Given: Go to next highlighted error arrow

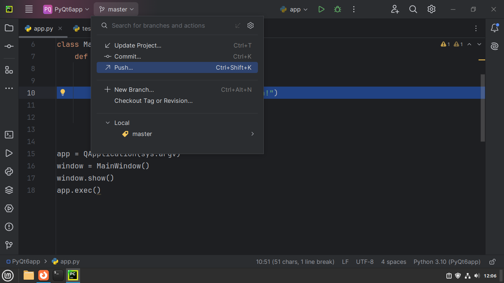Looking at the screenshot, I should 479,44.
